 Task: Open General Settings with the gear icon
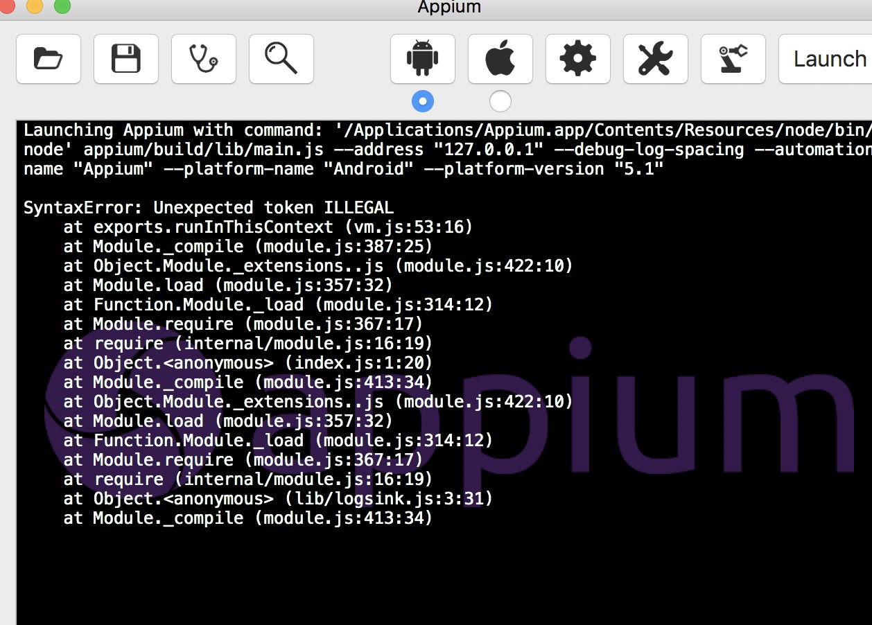click(x=578, y=59)
